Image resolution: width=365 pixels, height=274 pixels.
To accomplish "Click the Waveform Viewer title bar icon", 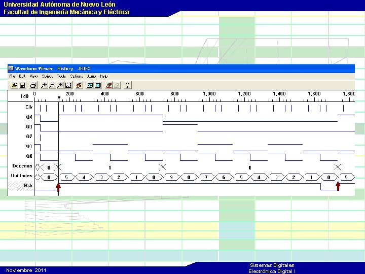I will pyautogui.click(x=11, y=68).
